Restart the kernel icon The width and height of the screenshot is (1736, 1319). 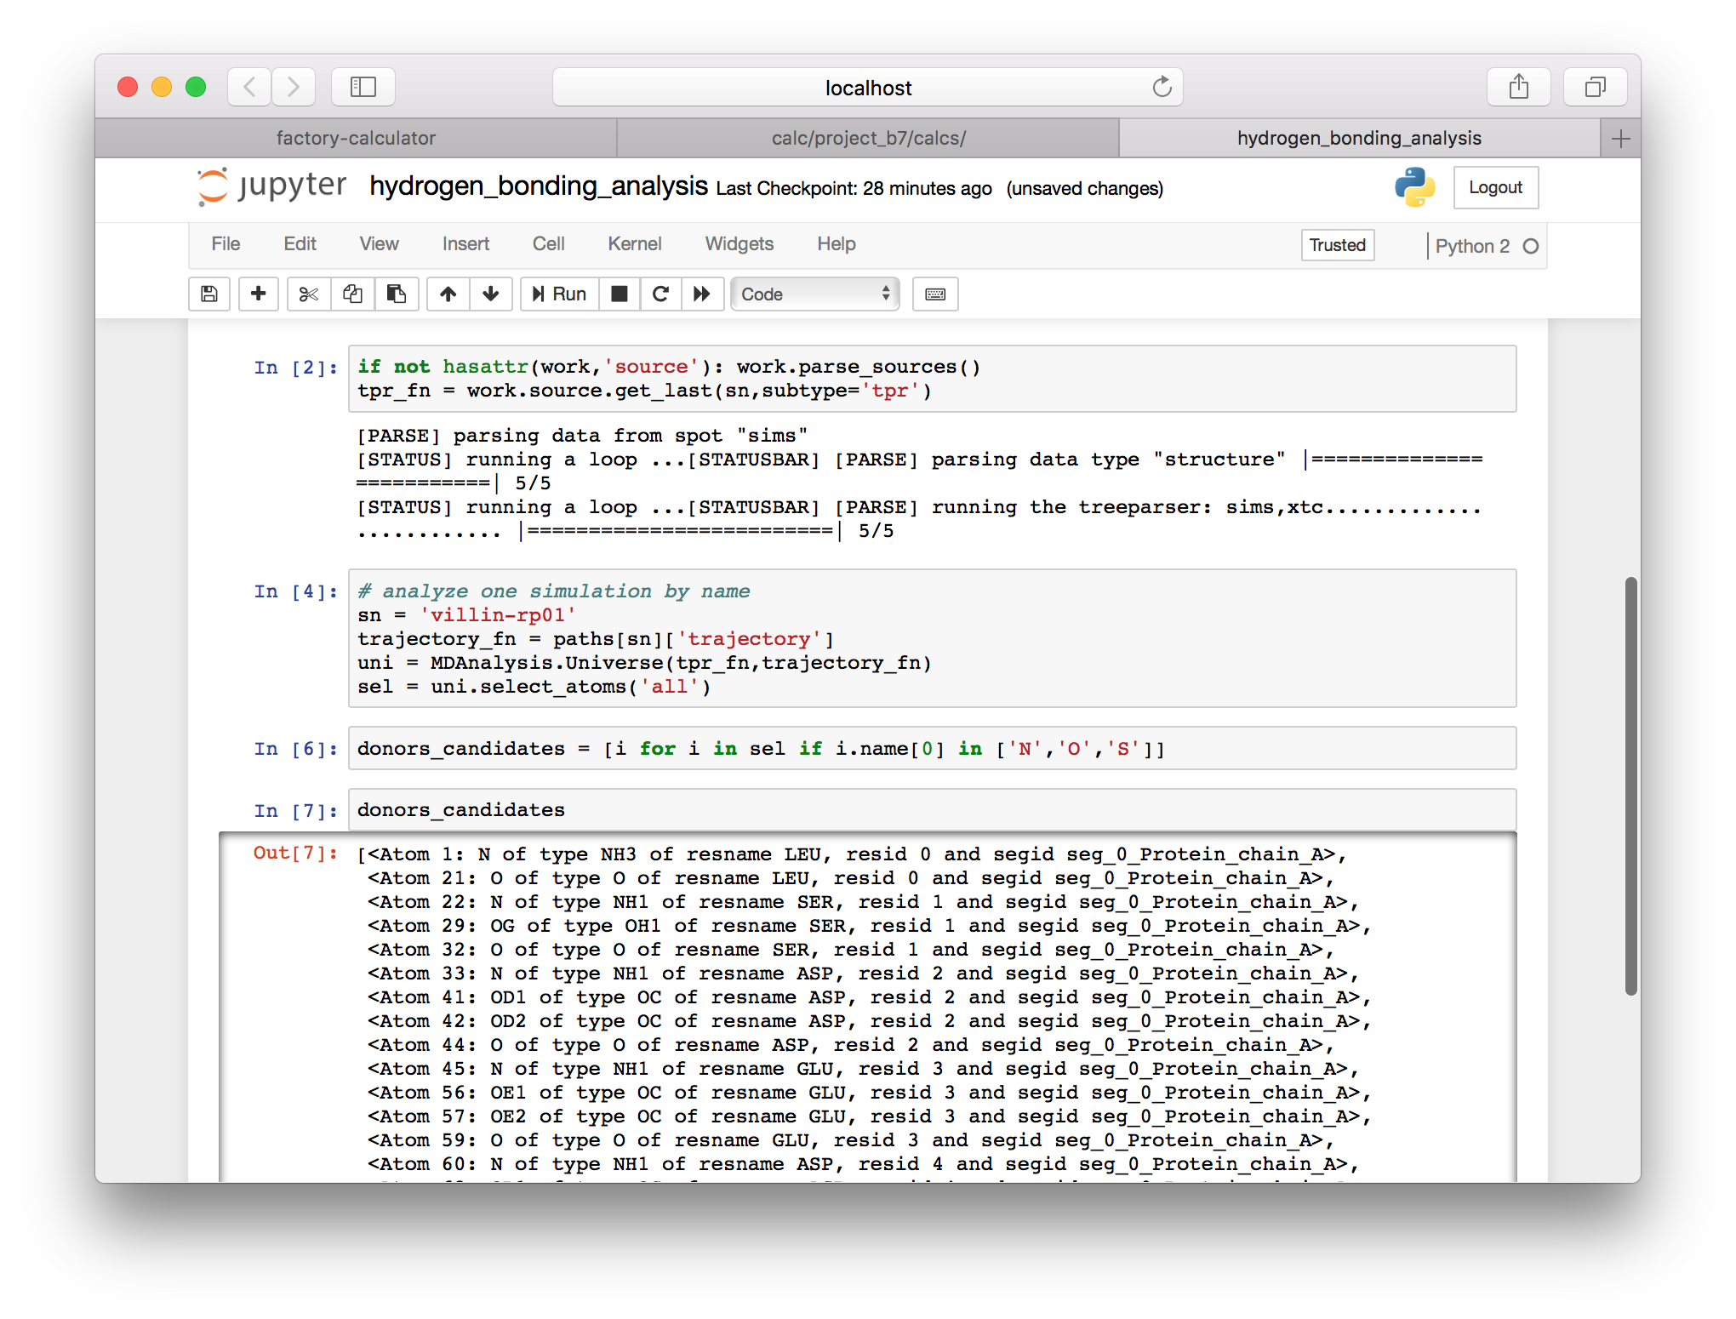[x=660, y=294]
